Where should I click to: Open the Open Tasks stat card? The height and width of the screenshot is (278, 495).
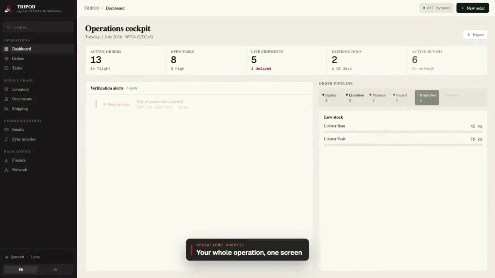[x=206, y=60]
